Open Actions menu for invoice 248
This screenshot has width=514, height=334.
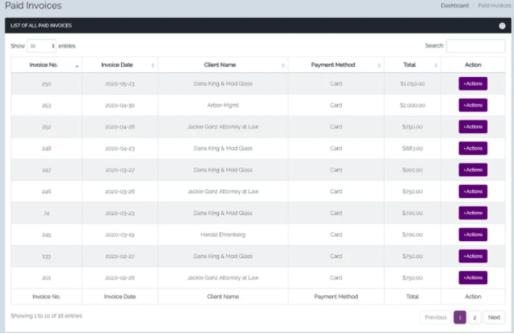(473, 148)
